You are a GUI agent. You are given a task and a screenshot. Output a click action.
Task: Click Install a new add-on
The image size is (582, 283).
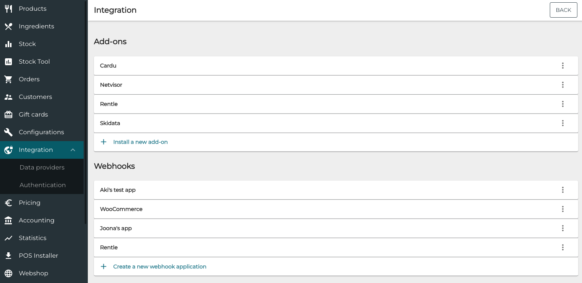140,142
